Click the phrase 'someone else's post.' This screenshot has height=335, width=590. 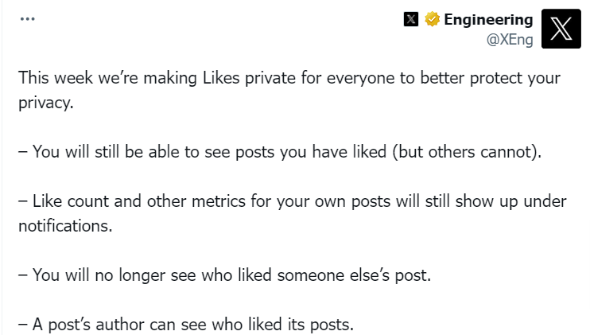pos(354,275)
